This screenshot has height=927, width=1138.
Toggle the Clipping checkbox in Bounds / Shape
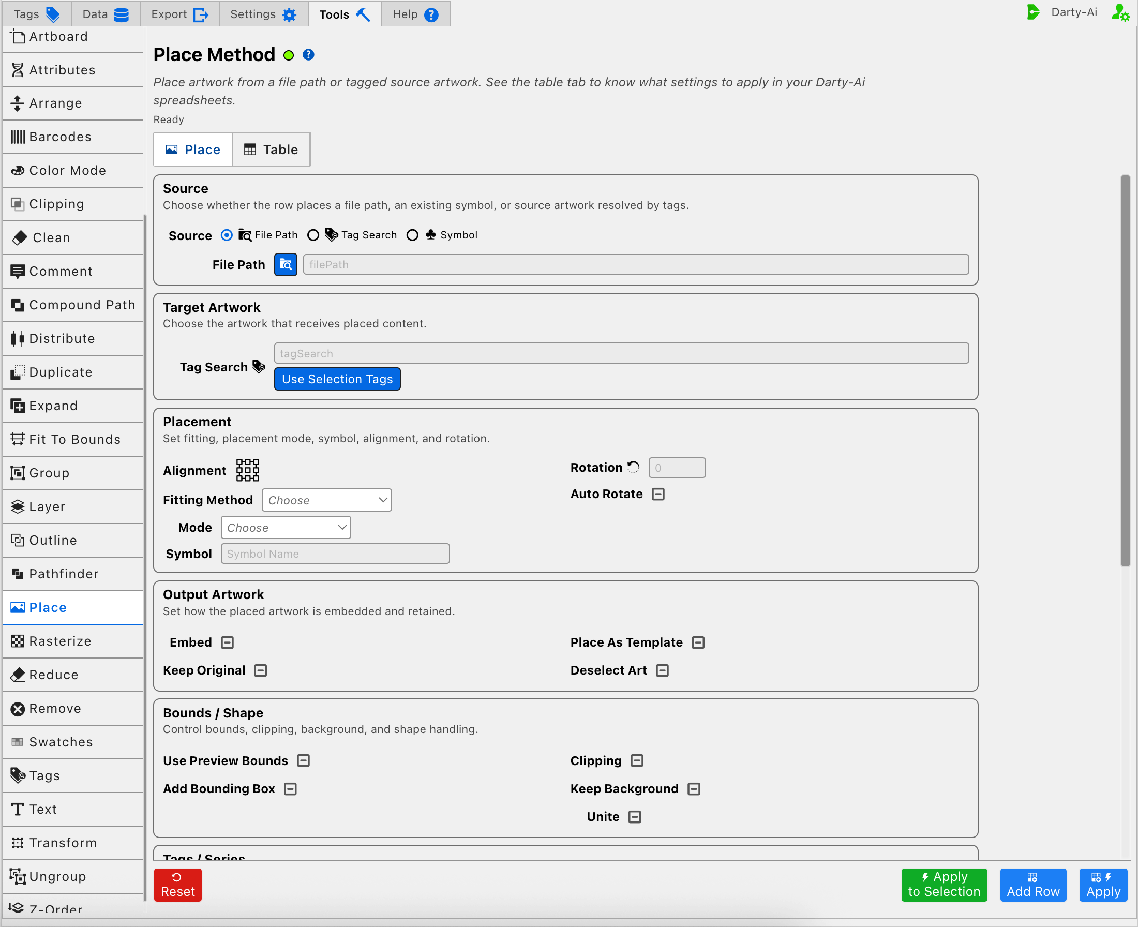click(637, 760)
